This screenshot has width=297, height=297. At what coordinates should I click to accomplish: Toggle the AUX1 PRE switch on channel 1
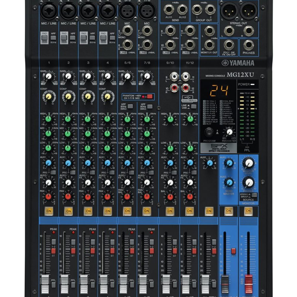53,173
